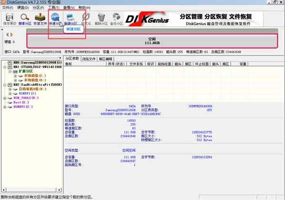Click the 删除分区 delete partition trash icon
This screenshot has width=285, height=200.
(101, 19)
